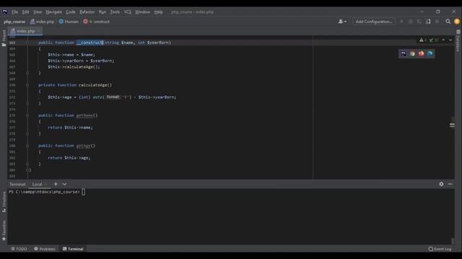Select index.php breadcrumb in navigation bar
Image resolution: width=462 pixels, height=259 pixels.
(43, 22)
